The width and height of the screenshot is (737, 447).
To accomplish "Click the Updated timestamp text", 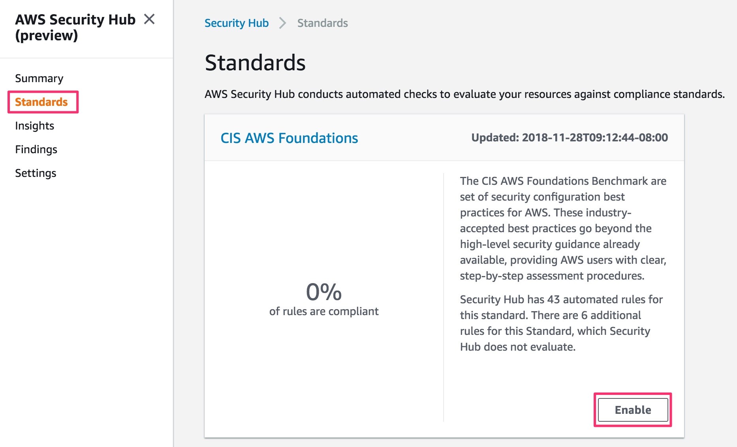I will click(569, 137).
